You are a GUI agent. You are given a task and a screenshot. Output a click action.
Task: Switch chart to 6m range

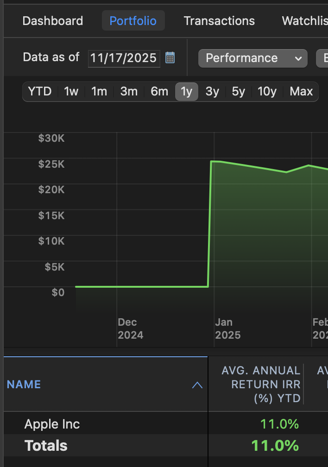coord(159,91)
